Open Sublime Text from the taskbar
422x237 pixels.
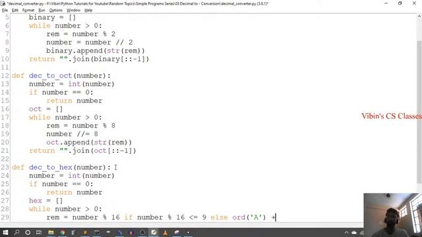pos(85,232)
